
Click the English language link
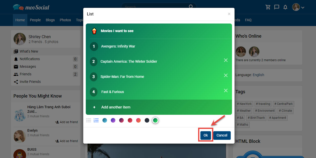(x=258, y=75)
